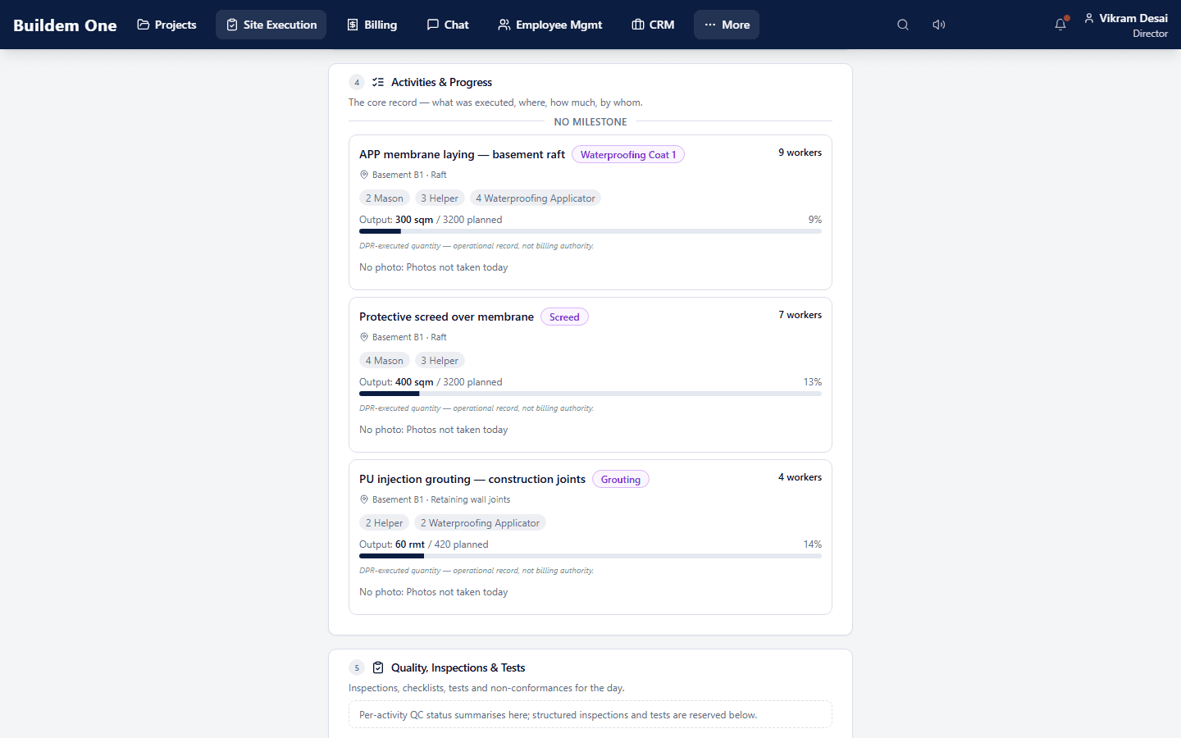
Task: Click the Waterproofing Coat 1 tag
Action: pos(628,155)
